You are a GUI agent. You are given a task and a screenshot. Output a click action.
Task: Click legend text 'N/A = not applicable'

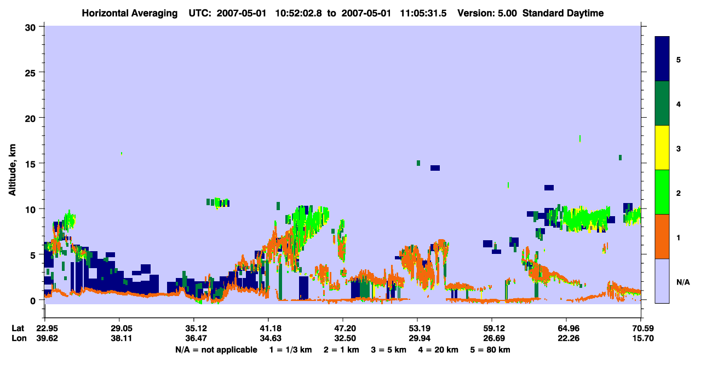click(216, 350)
